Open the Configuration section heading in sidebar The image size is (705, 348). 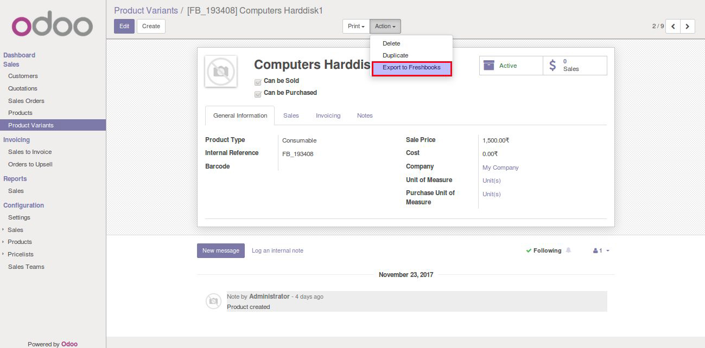(x=23, y=205)
